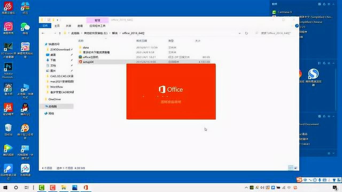This screenshot has width=342, height=192.
Task: Open the Adobe Photoshop desktop shortcut
Action: pos(8,71)
